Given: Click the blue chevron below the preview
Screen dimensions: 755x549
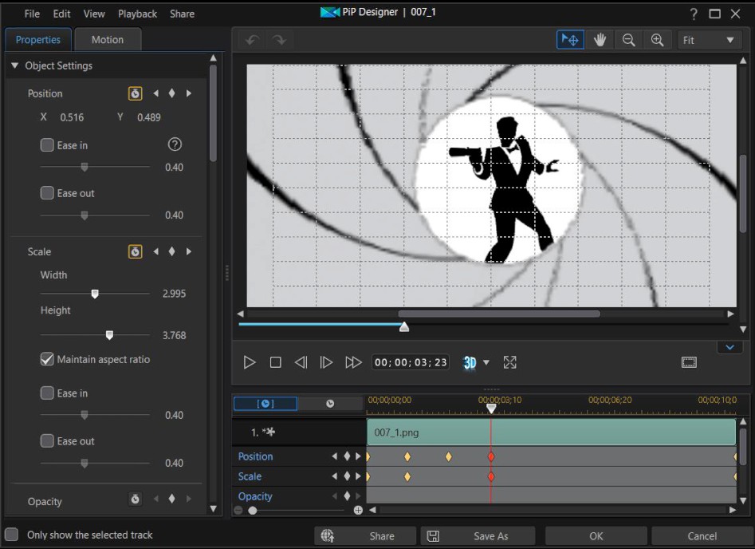Looking at the screenshot, I should coord(730,347).
